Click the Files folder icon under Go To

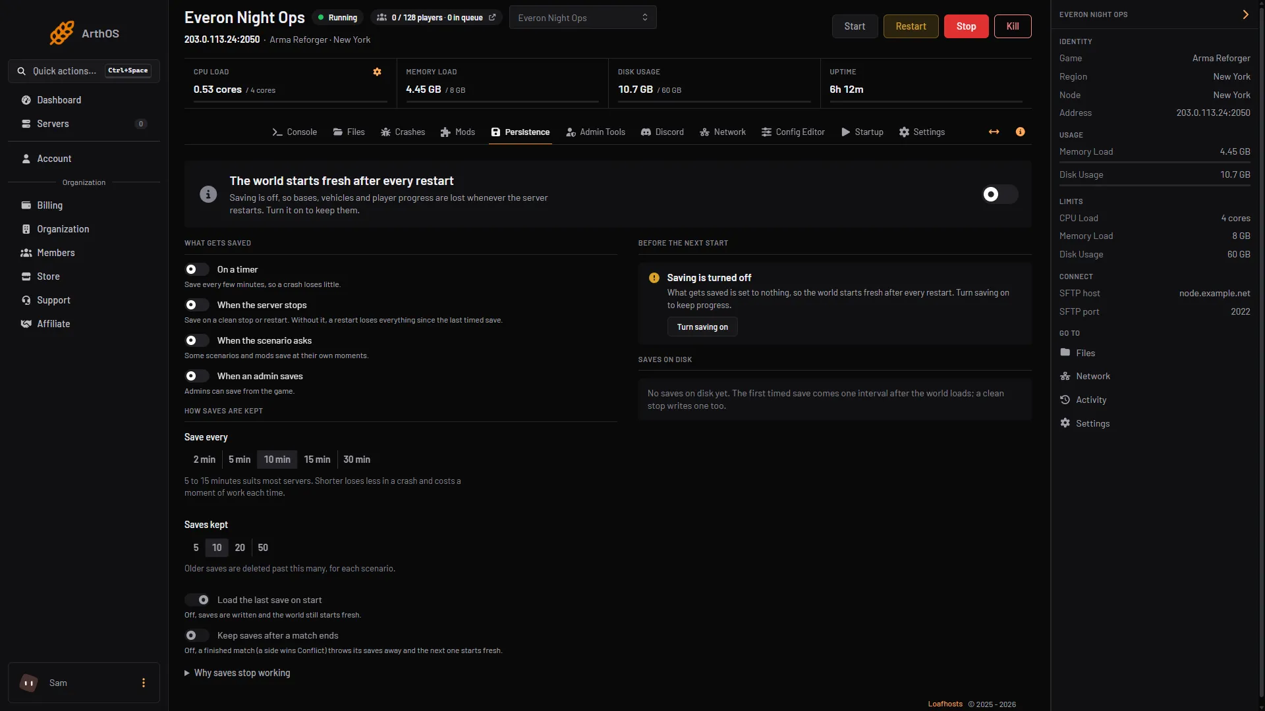pyautogui.click(x=1065, y=353)
